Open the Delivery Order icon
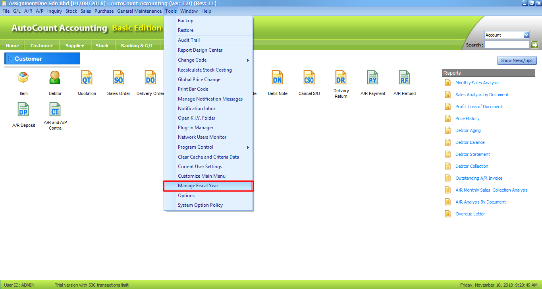The width and height of the screenshot is (542, 289). (x=150, y=78)
